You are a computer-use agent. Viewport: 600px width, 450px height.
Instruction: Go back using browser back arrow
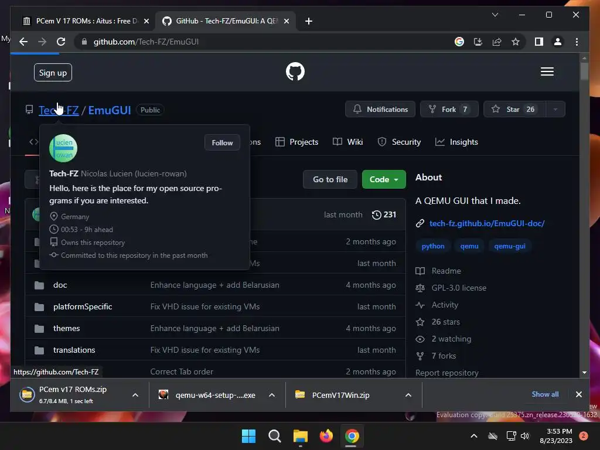[23, 42]
